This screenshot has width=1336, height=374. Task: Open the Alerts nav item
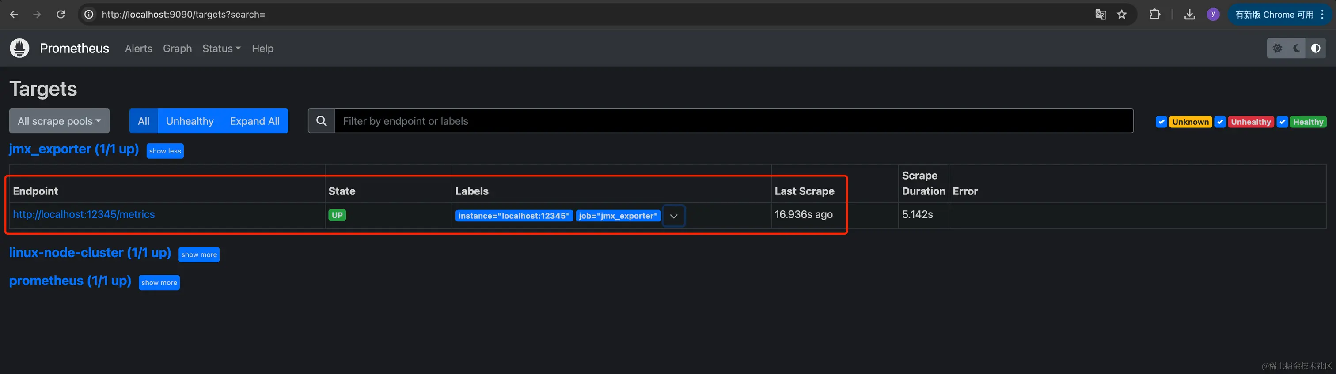coord(138,48)
